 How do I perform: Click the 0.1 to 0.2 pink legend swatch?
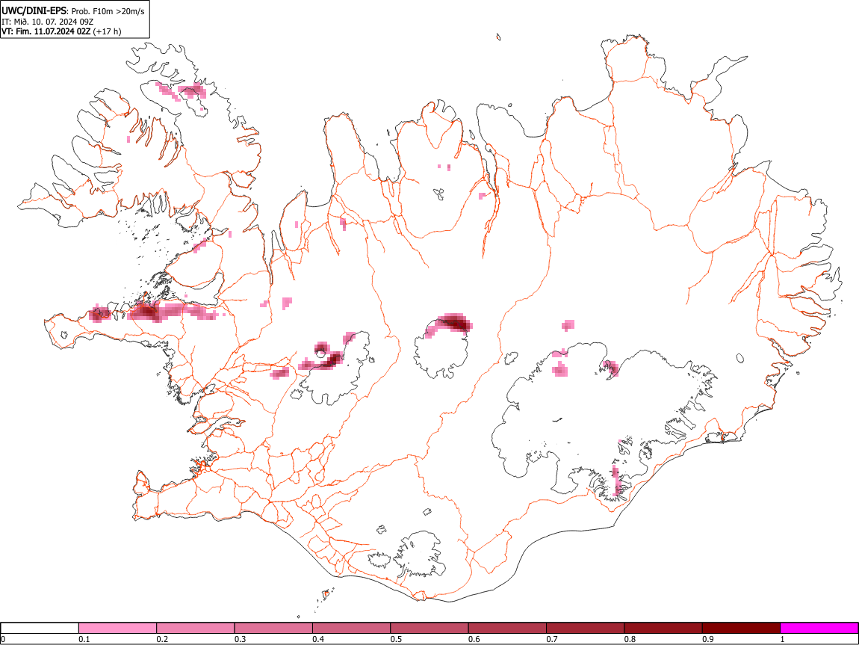tap(118, 628)
